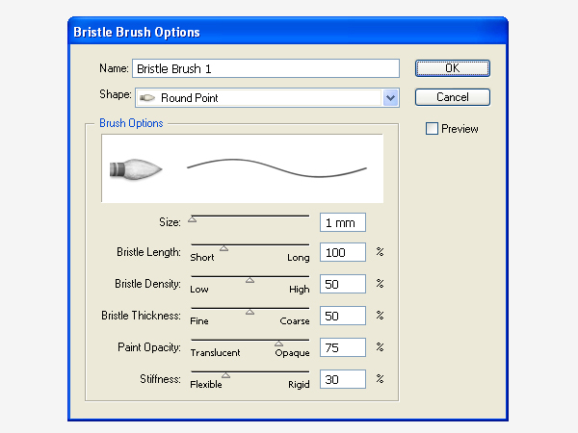Click the brush stroke preview curve

pos(276,168)
